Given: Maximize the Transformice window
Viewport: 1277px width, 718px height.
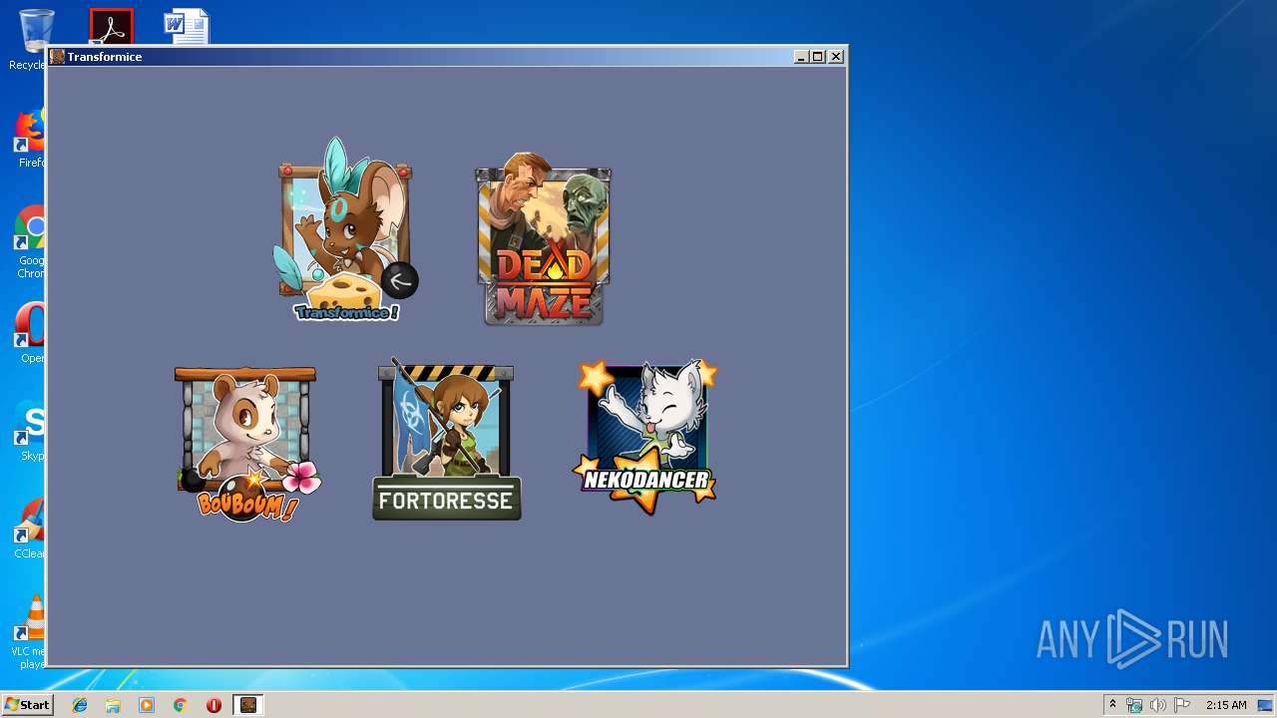Looking at the screenshot, I should coord(818,57).
